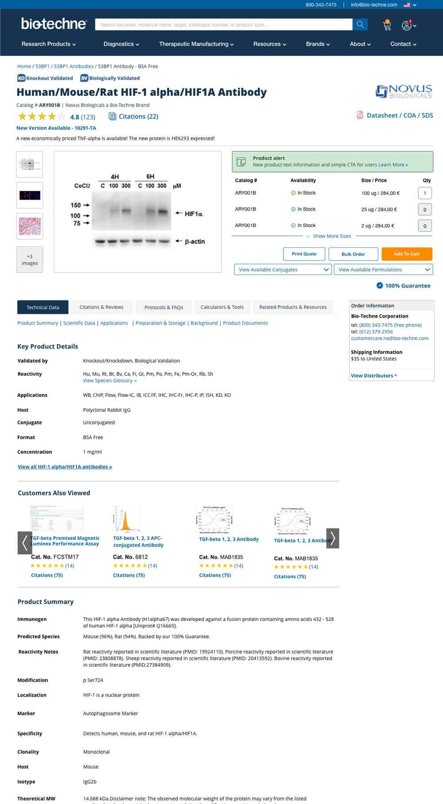This screenshot has width=443, height=804.
Task: Switch to Related Products & Resources tab
Action: 293,307
